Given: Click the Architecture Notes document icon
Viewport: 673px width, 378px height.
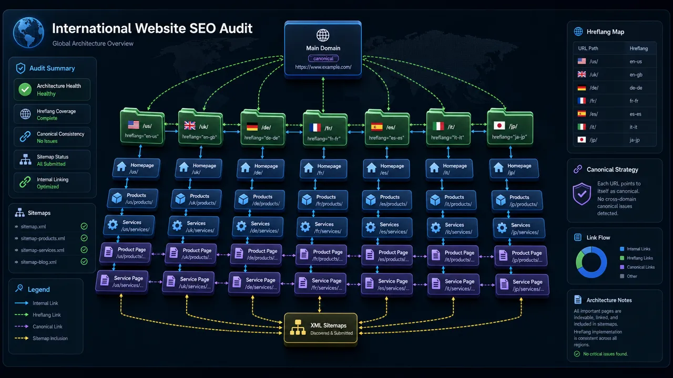Looking at the screenshot, I should pos(577,300).
